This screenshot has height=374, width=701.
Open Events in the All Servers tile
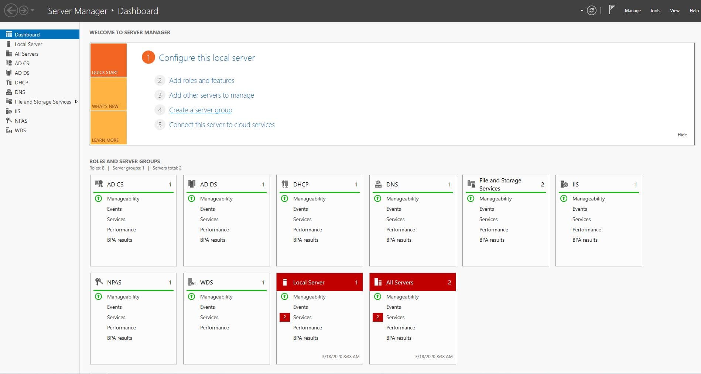394,307
